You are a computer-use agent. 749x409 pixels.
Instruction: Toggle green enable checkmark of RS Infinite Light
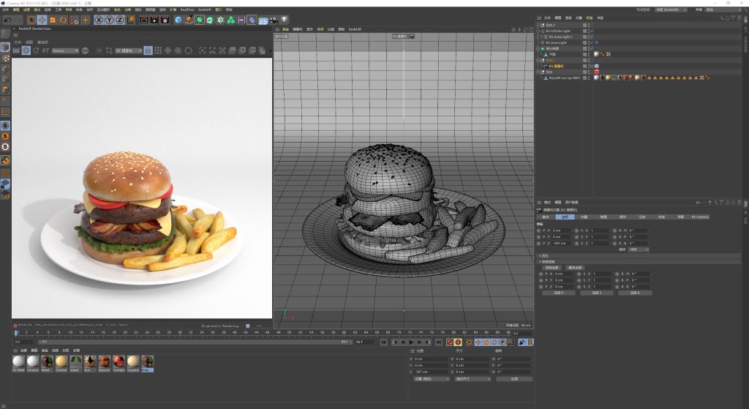tap(592, 31)
